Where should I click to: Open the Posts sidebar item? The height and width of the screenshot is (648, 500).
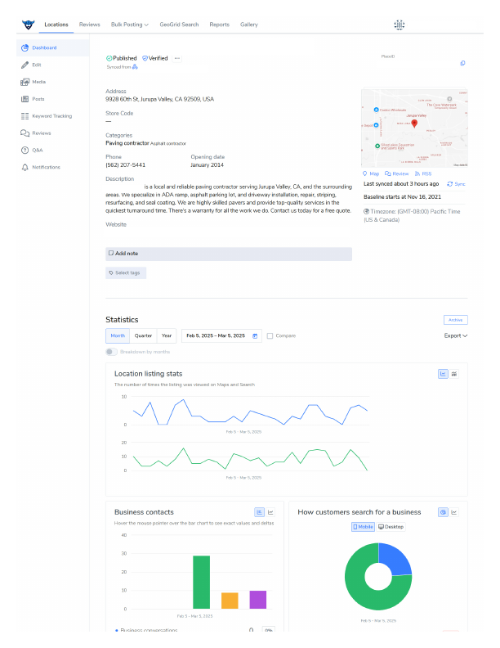click(33, 99)
